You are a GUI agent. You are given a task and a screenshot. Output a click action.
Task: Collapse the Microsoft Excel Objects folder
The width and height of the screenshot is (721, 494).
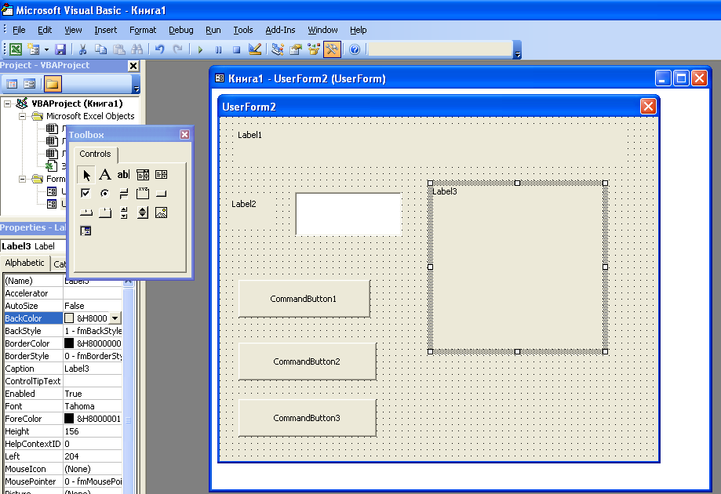coord(22,116)
